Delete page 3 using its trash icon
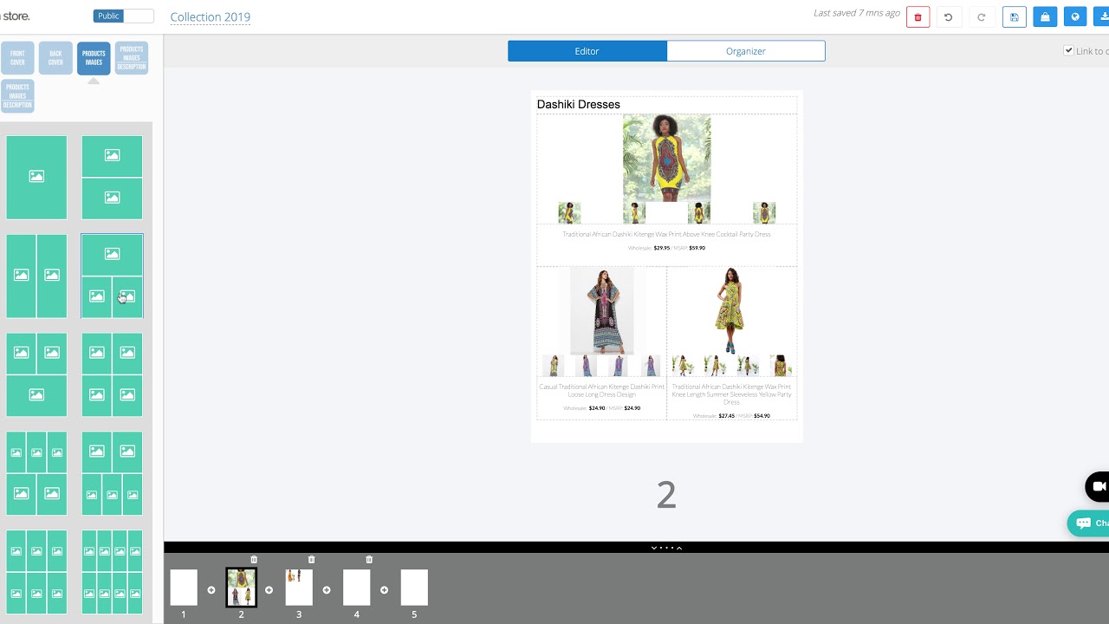Viewport: 1109px width, 624px height. pyautogui.click(x=312, y=560)
